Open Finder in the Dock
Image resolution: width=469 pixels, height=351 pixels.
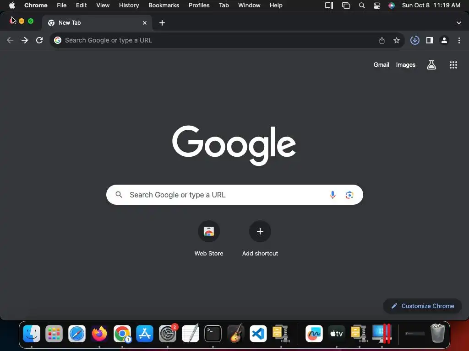32,333
